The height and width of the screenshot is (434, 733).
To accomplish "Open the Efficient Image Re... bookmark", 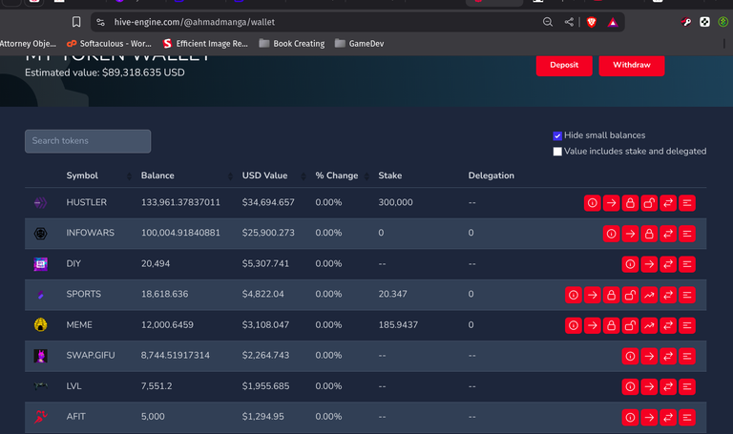I will [205, 44].
